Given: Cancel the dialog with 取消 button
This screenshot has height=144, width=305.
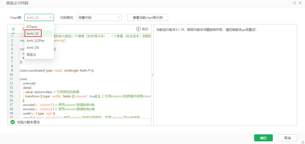Looking at the screenshot, I should (288, 138).
